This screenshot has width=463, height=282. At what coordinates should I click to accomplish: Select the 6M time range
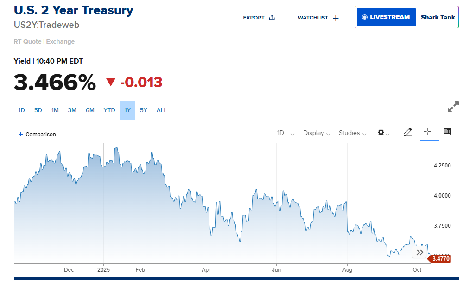(90, 110)
